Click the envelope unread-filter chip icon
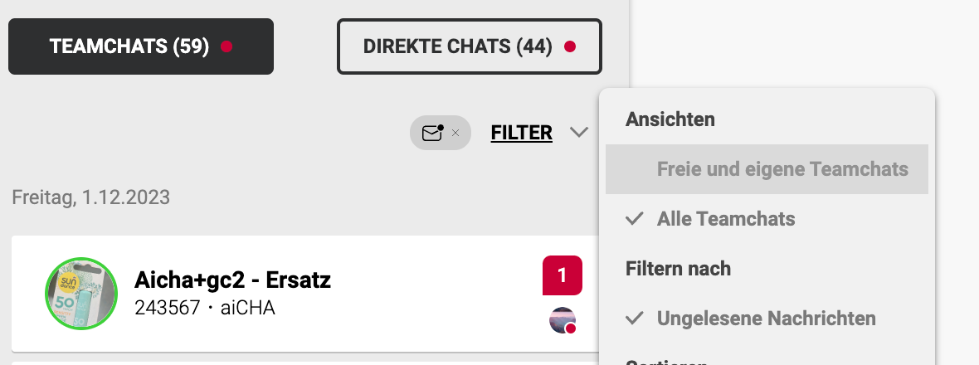The height and width of the screenshot is (365, 979). pyautogui.click(x=432, y=133)
